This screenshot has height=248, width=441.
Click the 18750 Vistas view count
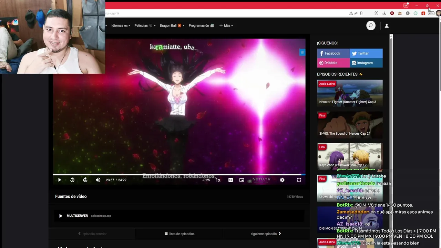(295, 197)
